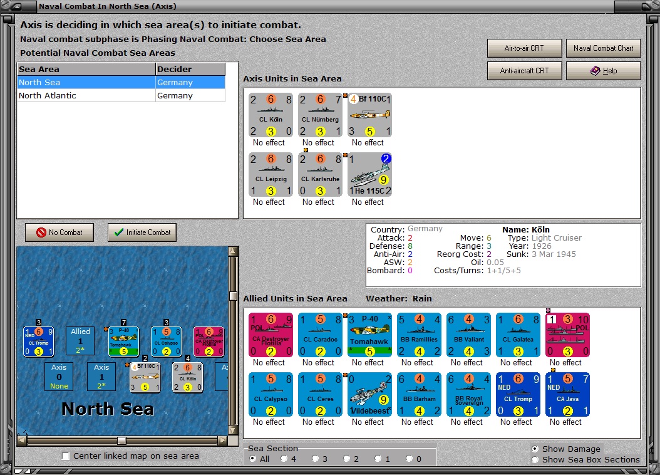This screenshot has width=660, height=475.
Task: Select sea section 1 radio button
Action: point(378,459)
